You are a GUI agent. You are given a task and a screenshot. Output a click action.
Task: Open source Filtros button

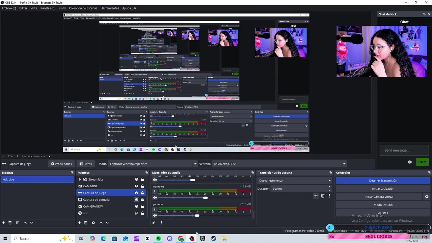[86, 164]
